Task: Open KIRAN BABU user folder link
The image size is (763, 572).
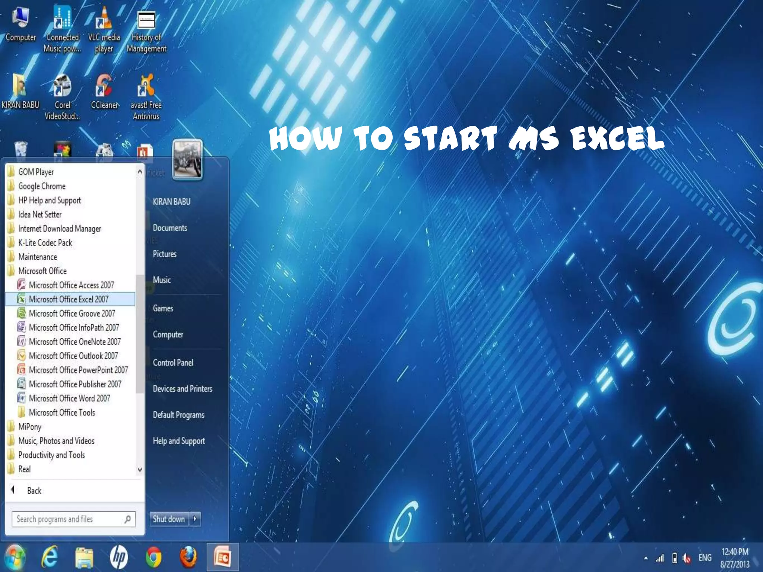Action: coord(172,201)
